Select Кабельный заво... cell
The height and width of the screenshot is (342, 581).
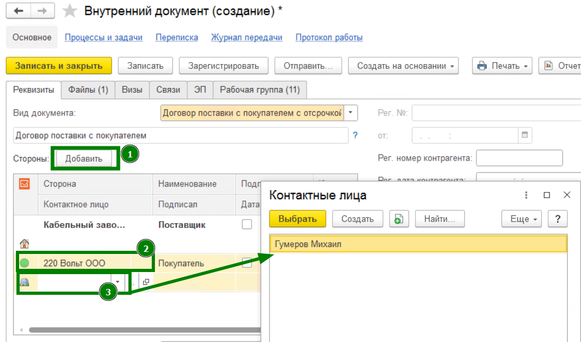[x=84, y=225]
